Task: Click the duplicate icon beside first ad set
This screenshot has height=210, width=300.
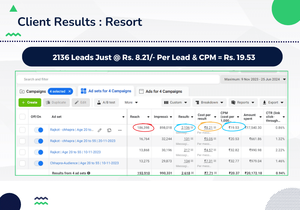Action: [109, 130]
